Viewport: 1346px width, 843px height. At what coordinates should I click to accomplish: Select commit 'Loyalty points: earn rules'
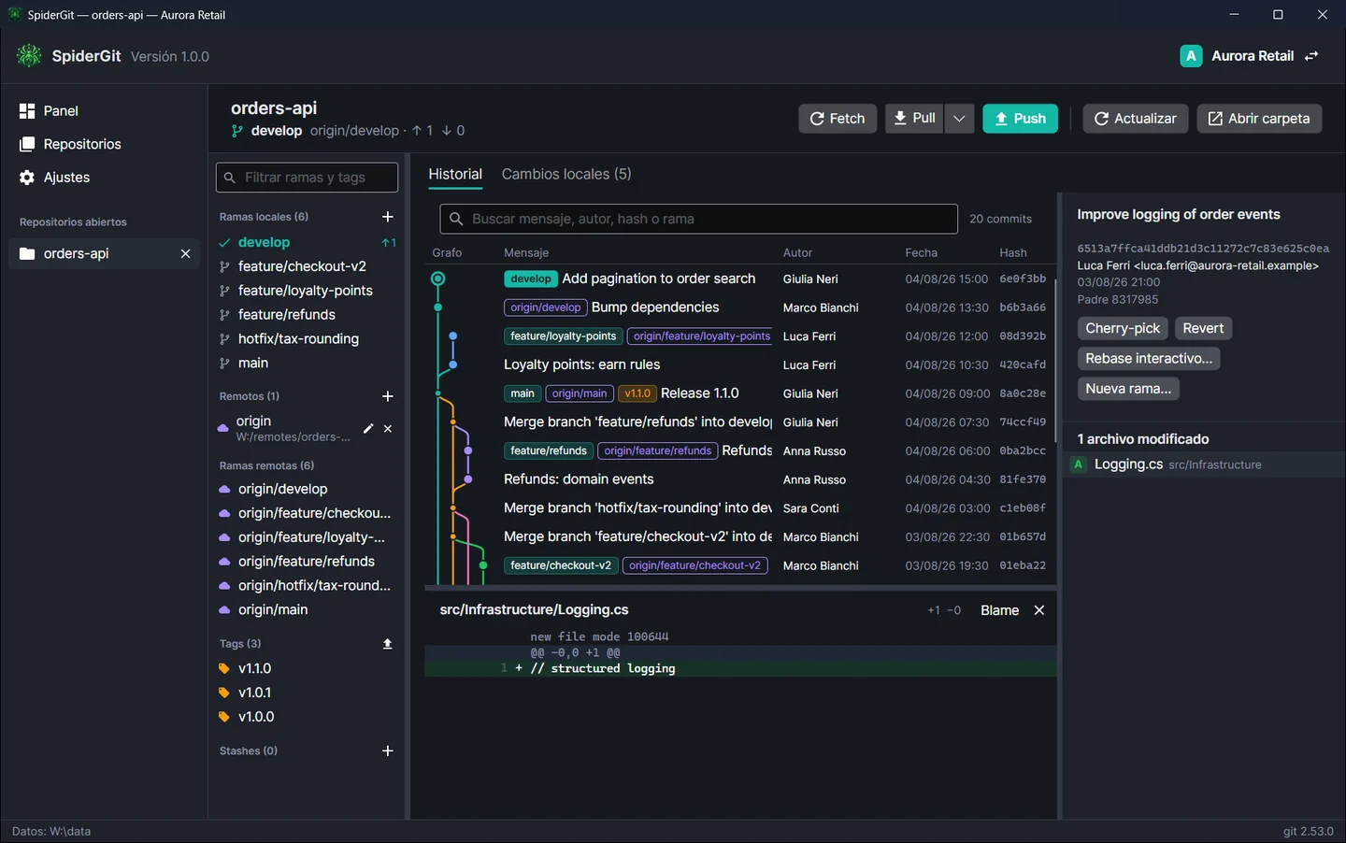tap(739, 364)
